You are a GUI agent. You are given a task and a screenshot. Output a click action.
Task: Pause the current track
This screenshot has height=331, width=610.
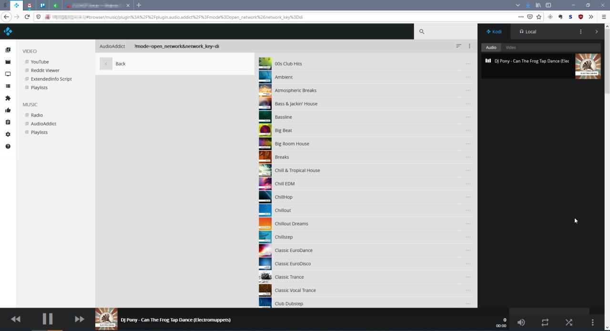coord(48,319)
